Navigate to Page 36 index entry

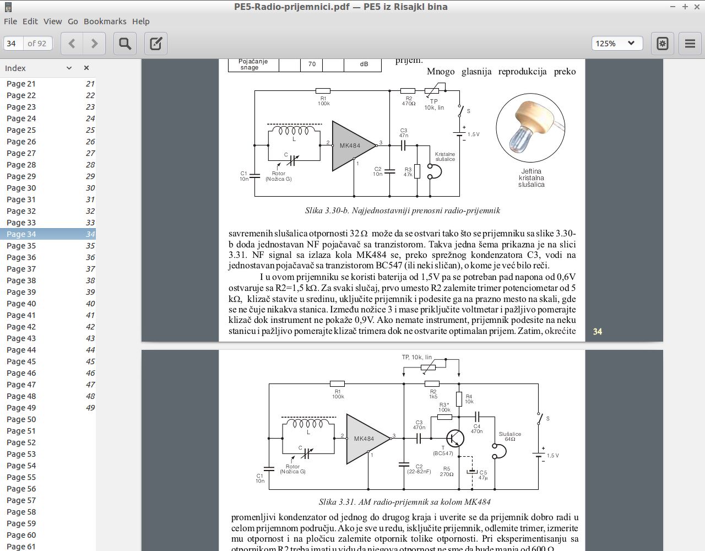[x=48, y=257]
